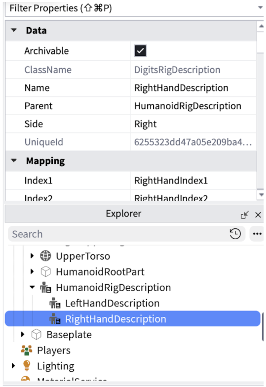
Task: Select UpperTorso in Explorer
Action: (83, 256)
